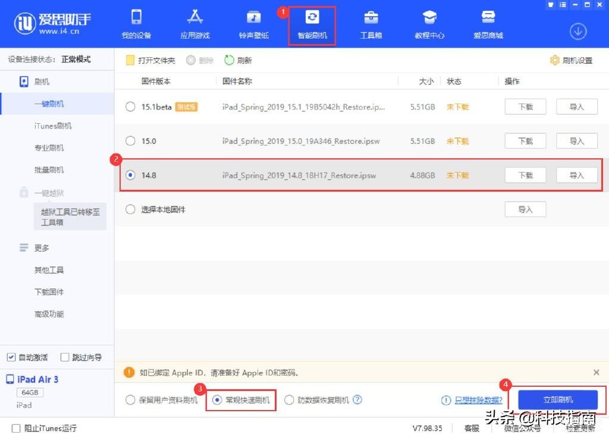Select 批量刷机 in sidebar
The height and width of the screenshot is (438, 609).
click(x=49, y=170)
